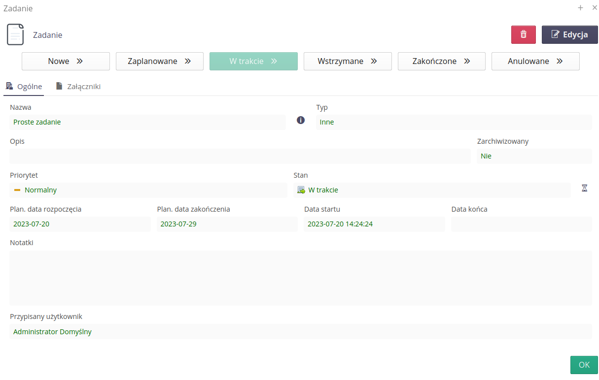This screenshot has width=599, height=380.
Task: Change status to Zaplanowane
Action: coord(159,62)
